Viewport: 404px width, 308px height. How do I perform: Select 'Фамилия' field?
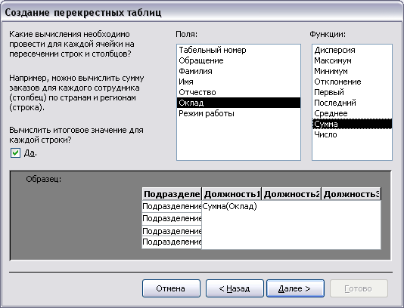(238, 71)
